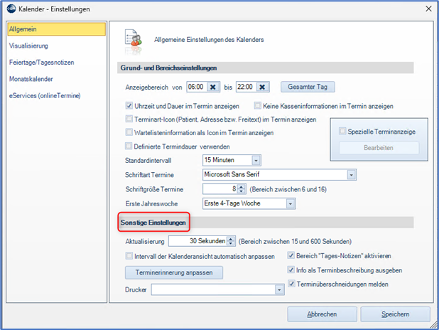439x330 pixels.
Task: Expand the Drucker printer dropdown
Action: pos(279,289)
